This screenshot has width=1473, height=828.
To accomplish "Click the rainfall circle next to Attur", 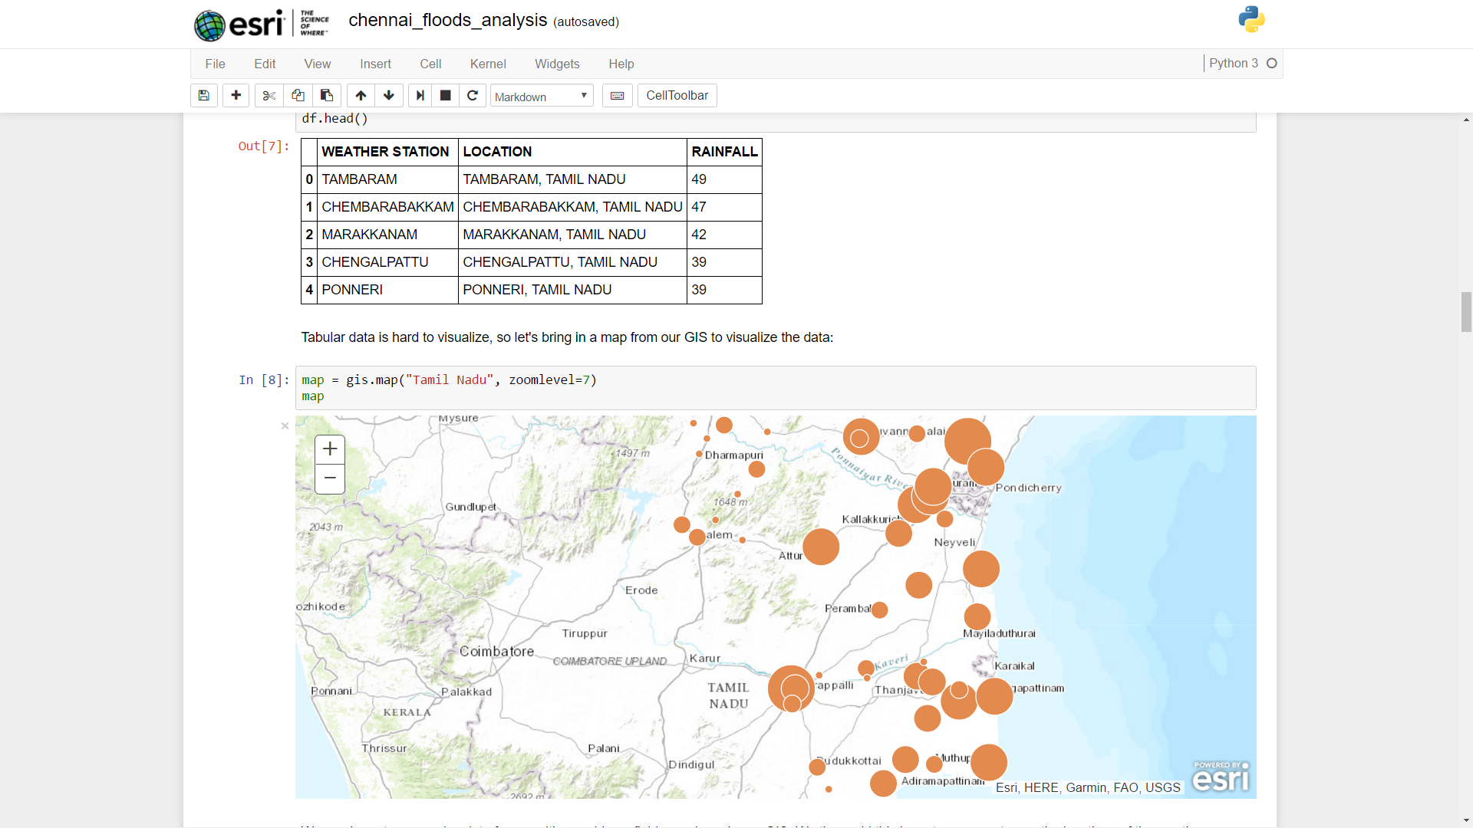I will tap(821, 547).
